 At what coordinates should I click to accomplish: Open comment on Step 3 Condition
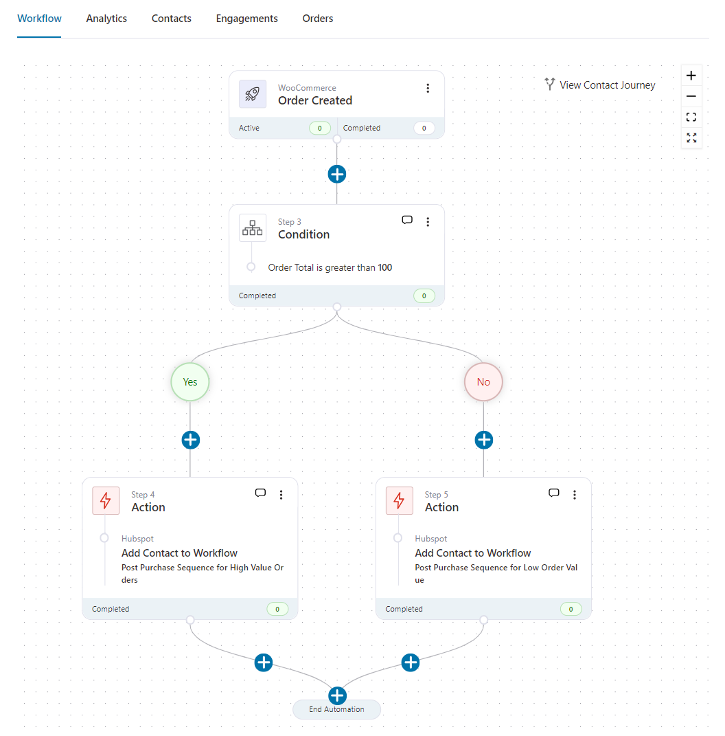tap(407, 221)
